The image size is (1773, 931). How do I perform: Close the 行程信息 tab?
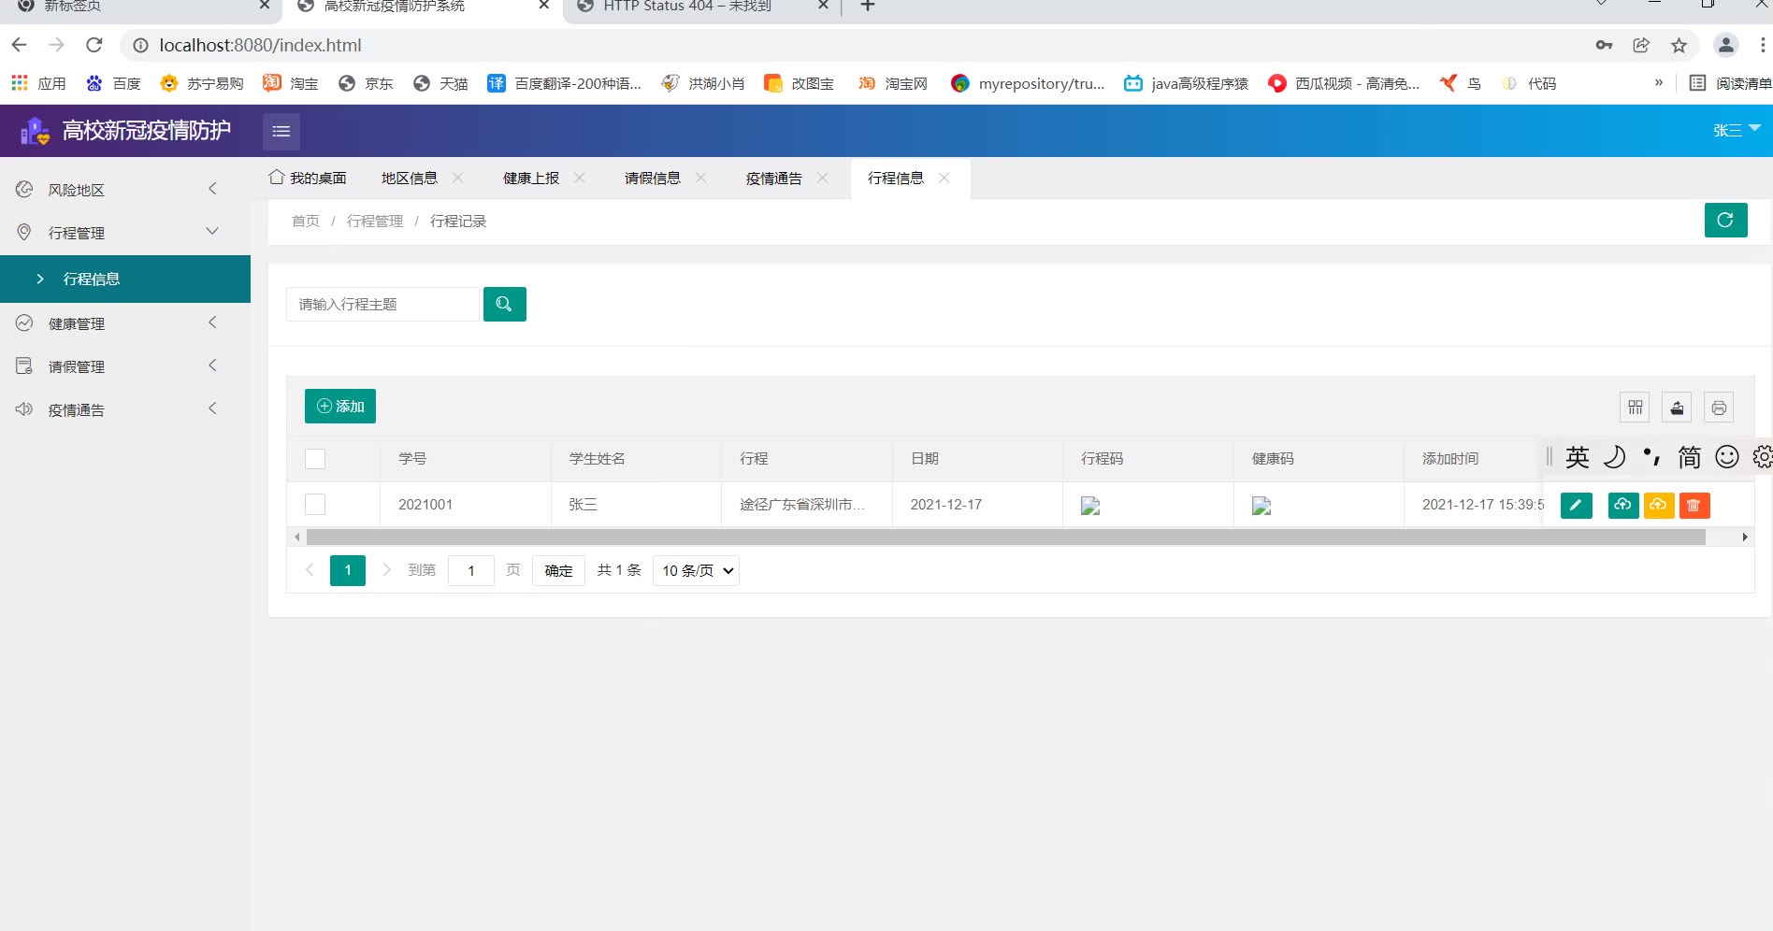coord(944,178)
